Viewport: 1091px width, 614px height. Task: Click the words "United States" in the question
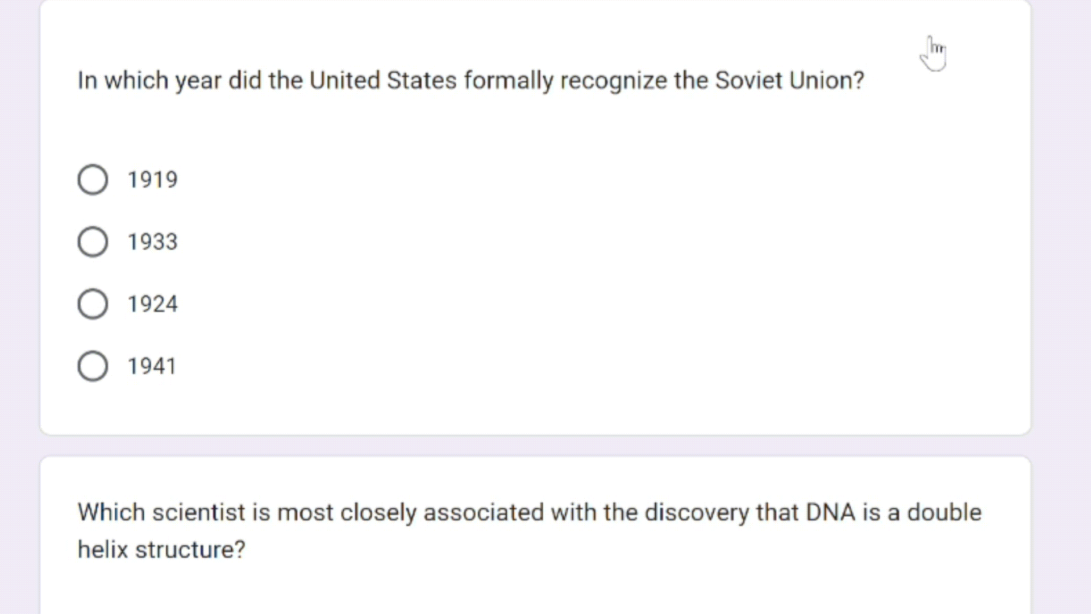point(382,80)
